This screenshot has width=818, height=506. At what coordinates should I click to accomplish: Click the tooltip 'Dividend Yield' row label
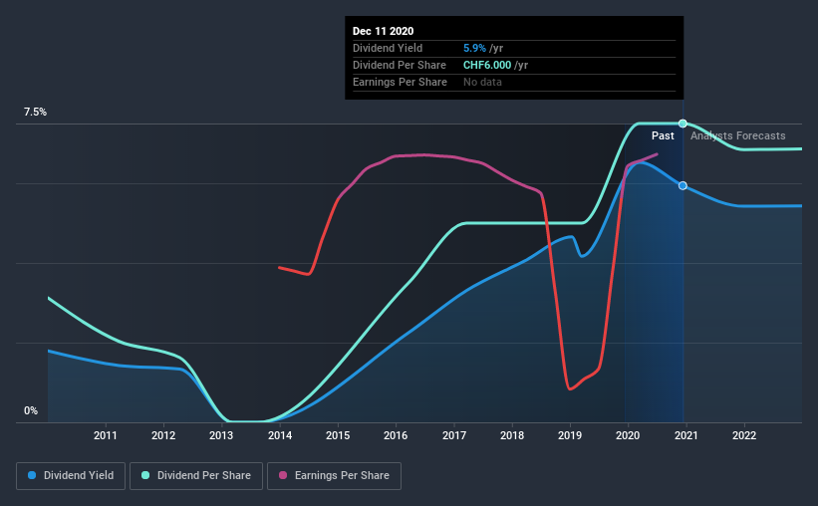[388, 48]
